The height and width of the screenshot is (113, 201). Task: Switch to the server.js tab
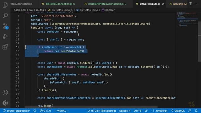[x=178, y=4]
